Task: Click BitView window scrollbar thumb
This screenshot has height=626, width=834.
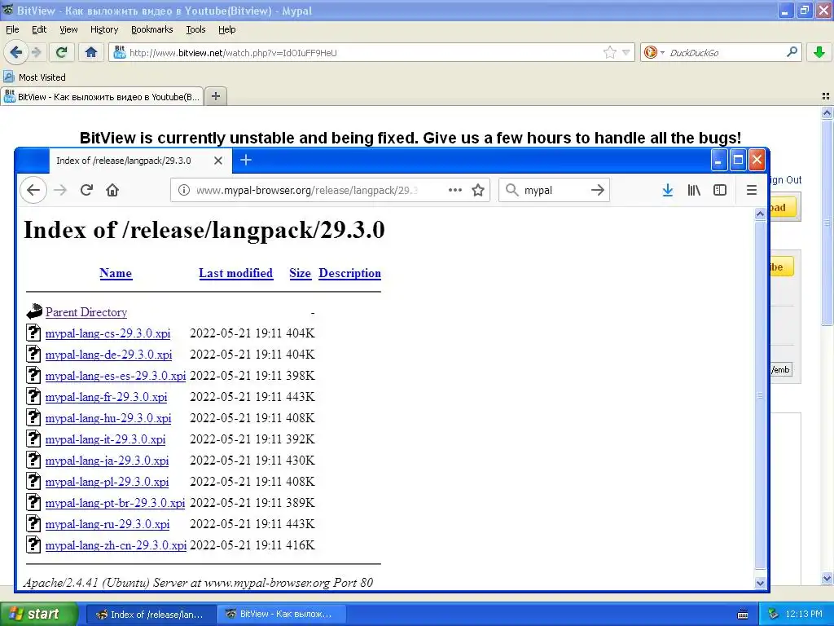Action: (827, 222)
